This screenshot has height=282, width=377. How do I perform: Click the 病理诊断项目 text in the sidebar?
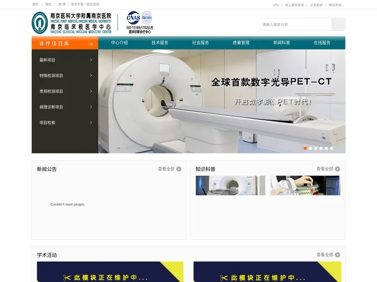tap(51, 107)
